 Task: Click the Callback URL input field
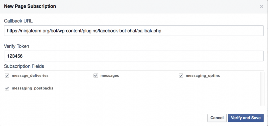click(x=134, y=31)
